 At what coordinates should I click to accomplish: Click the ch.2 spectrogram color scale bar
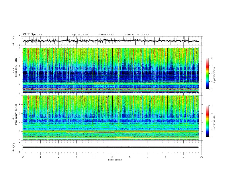click(208, 121)
